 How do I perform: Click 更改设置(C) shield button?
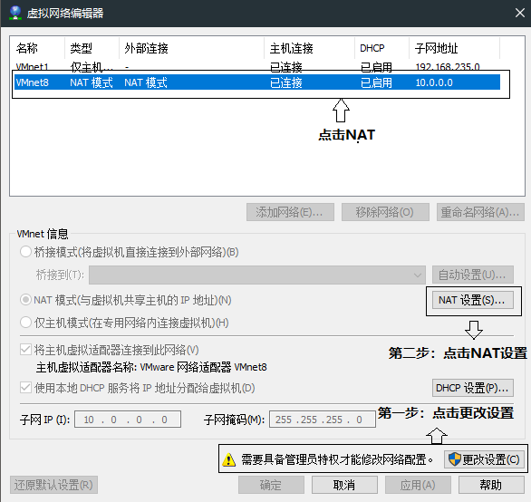484,459
